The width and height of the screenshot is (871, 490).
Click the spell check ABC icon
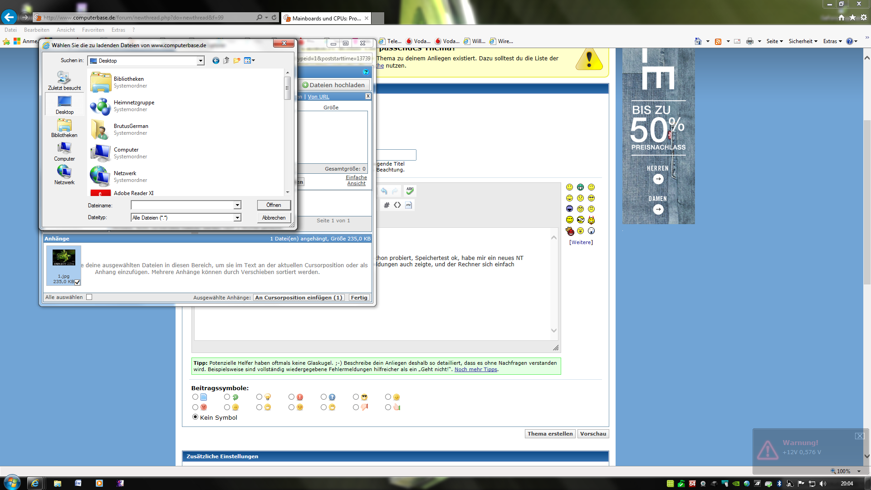point(410,191)
